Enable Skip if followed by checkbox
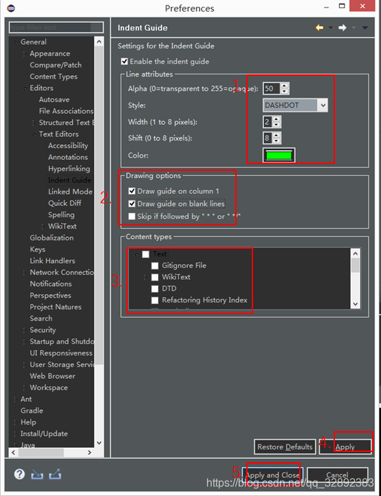 coord(132,216)
